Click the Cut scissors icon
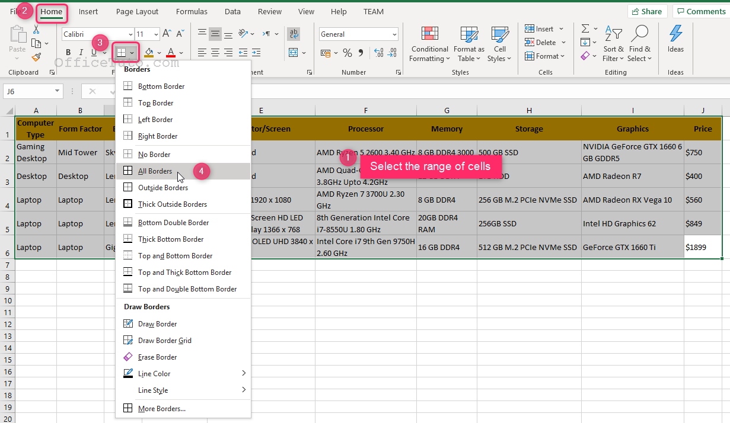 click(36, 30)
